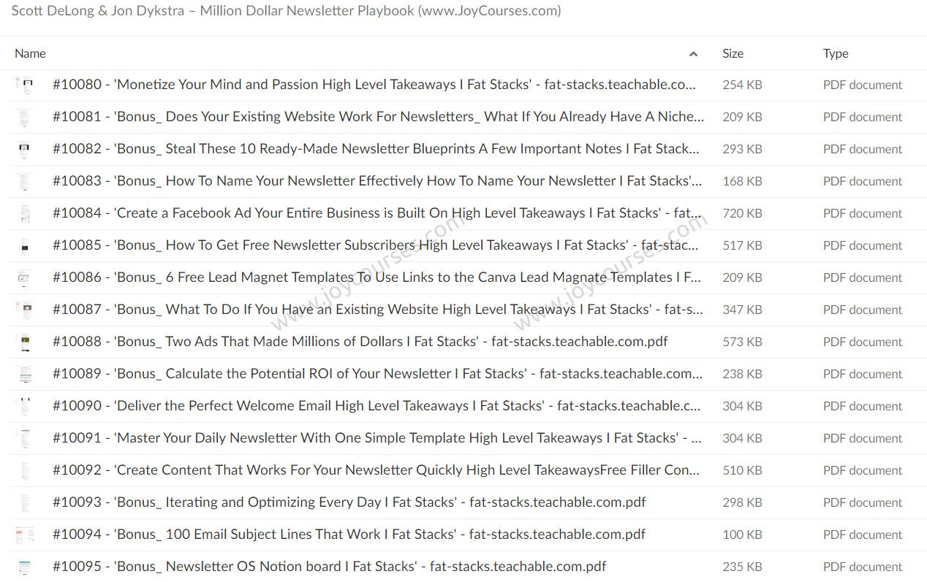Screen dimensions: 927x582
Task: Select the 298 KB size cell
Action: (x=742, y=502)
